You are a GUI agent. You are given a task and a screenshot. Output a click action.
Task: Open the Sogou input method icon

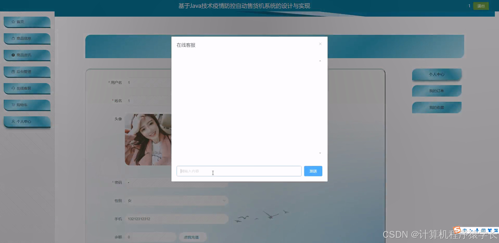(457, 230)
